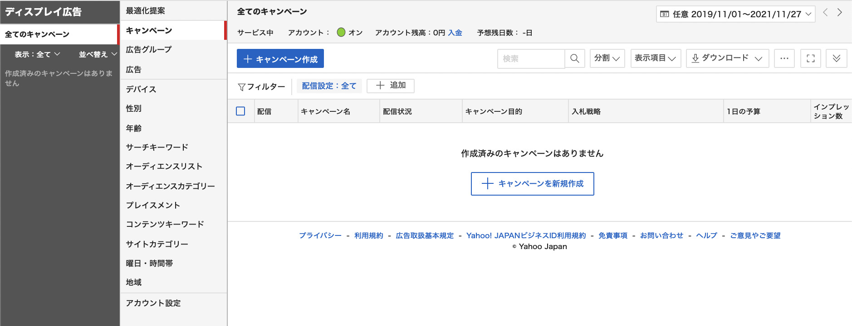
Task: Click the 入金 link
Action: [455, 33]
